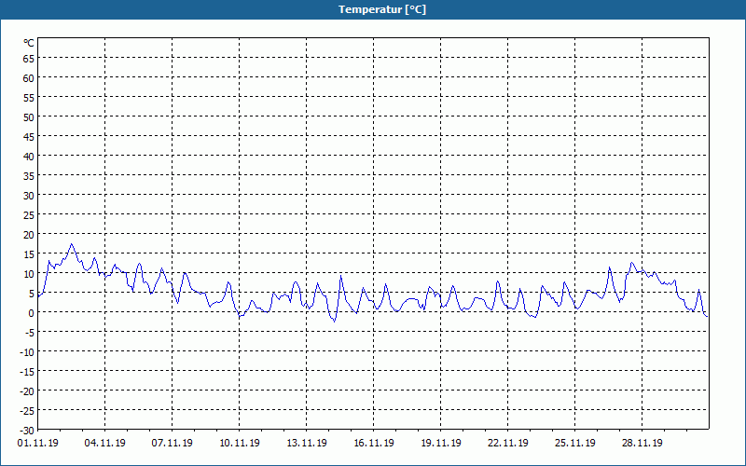Screen dimensions: 746x466
Task: Click the 35 value on the y-axis
Action: pos(29,176)
